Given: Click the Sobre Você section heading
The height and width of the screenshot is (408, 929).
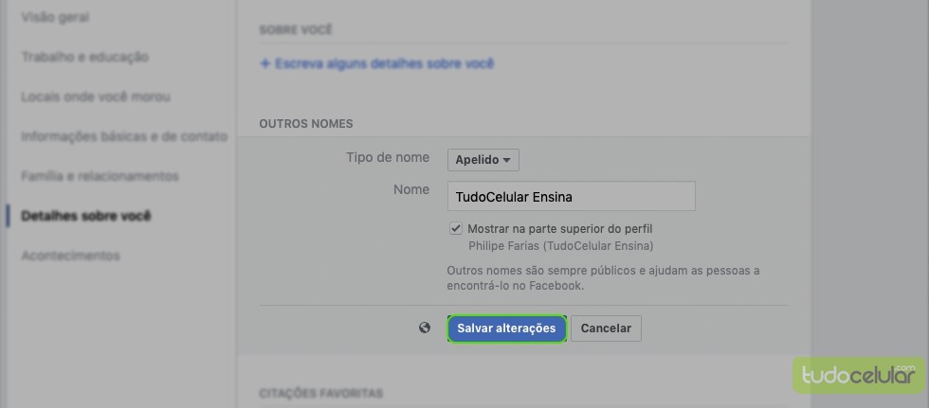Looking at the screenshot, I should tap(296, 30).
